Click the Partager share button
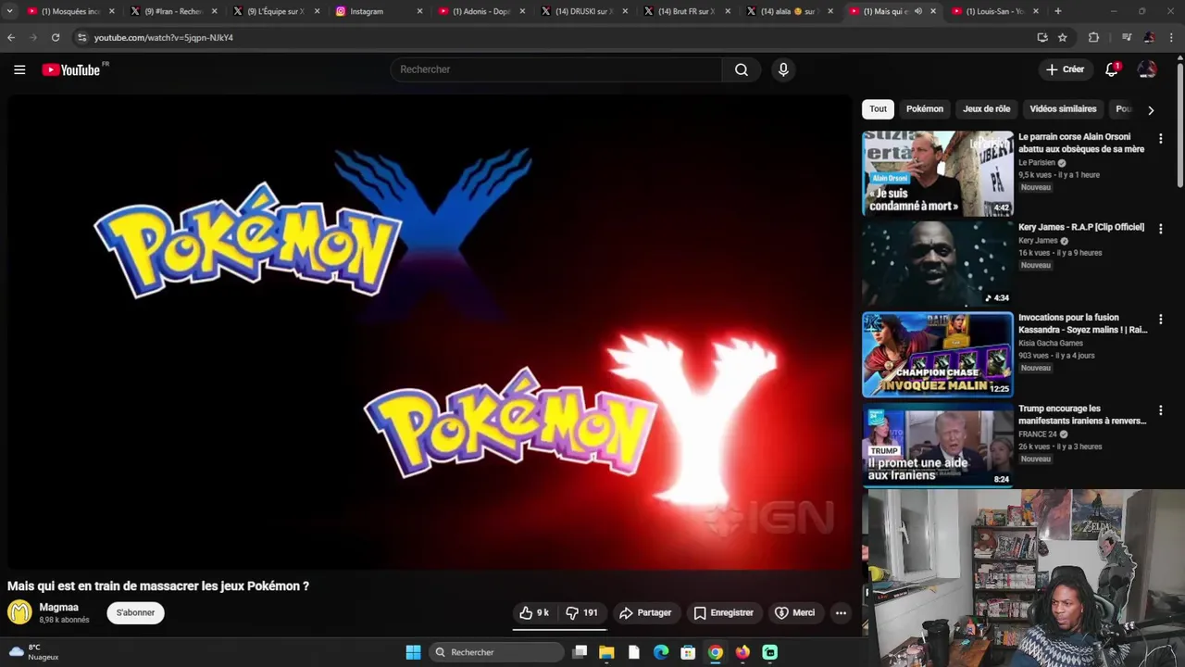1185x667 pixels. [645, 612]
